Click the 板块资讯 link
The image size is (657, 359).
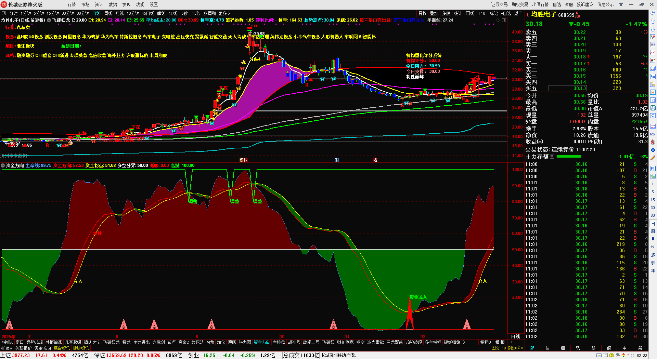(x=81, y=348)
